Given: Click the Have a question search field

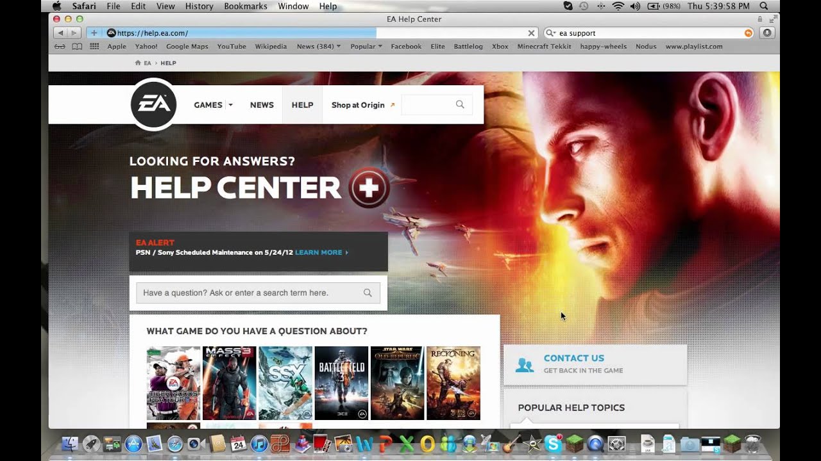Looking at the screenshot, I should coord(258,293).
